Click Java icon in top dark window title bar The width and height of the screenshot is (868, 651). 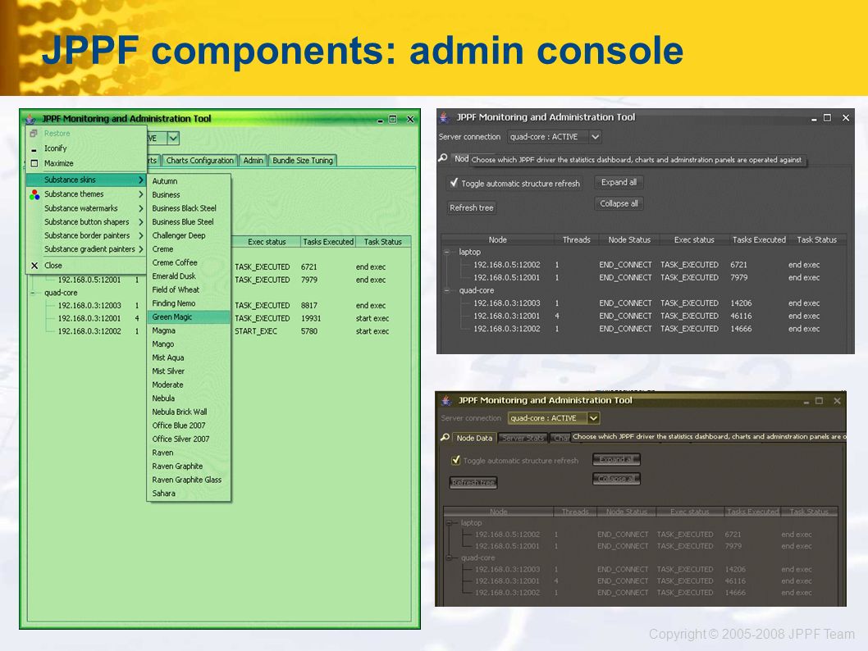443,117
